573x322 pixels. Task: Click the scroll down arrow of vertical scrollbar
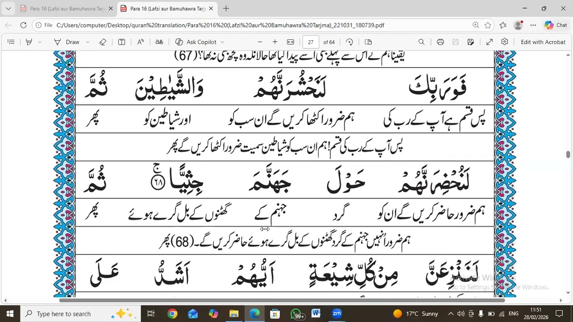pos(568,293)
